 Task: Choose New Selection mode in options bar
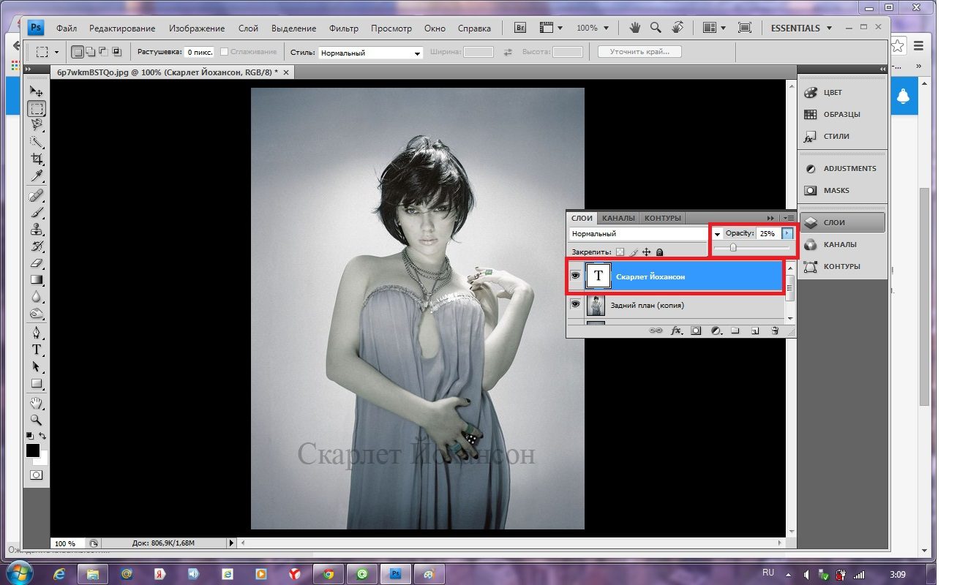78,52
